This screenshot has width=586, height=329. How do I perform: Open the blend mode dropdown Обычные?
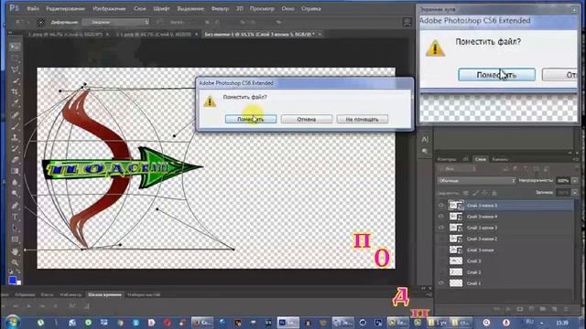pyautogui.click(x=476, y=181)
